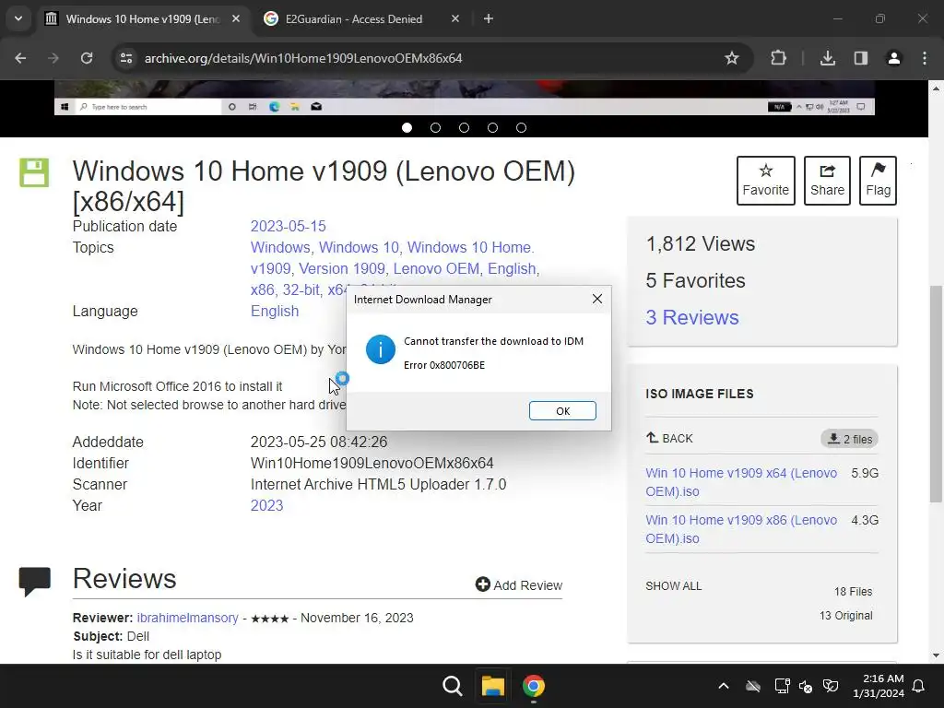Click the Chrome icon in the taskbar

(534, 686)
